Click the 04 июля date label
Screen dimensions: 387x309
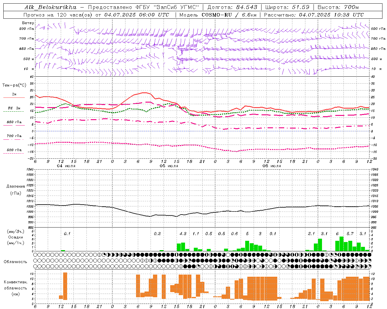pos(66,166)
